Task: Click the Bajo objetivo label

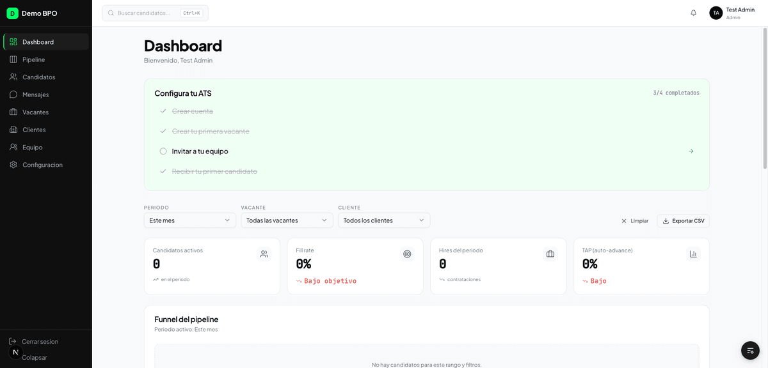Action: point(330,281)
